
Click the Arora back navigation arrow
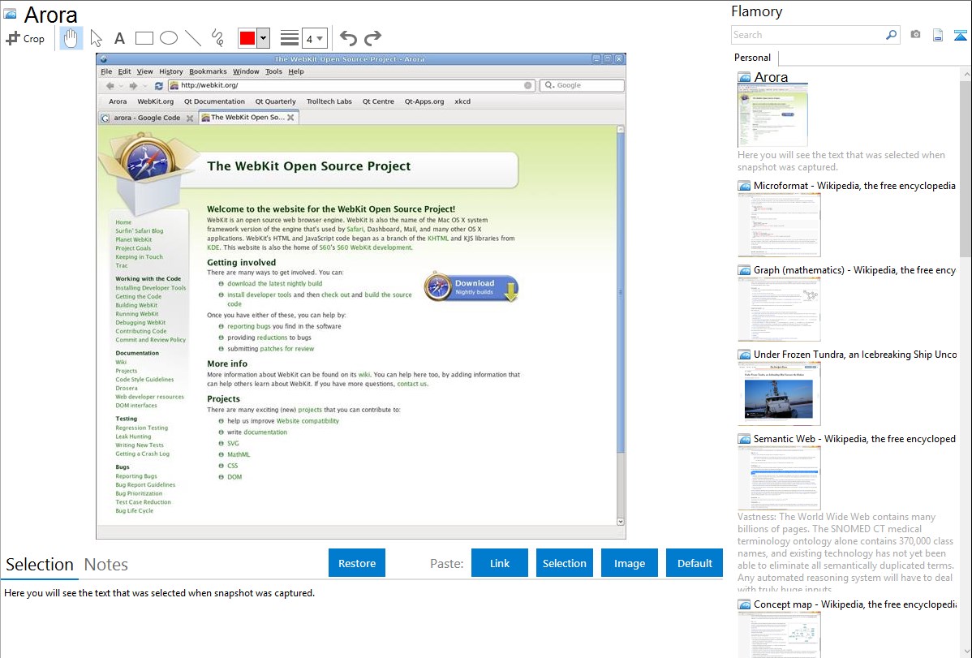point(110,85)
